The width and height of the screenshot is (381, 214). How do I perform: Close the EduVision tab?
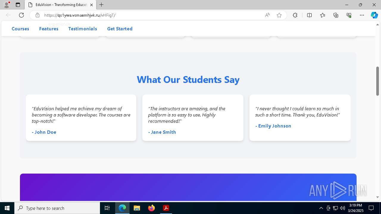point(91,5)
